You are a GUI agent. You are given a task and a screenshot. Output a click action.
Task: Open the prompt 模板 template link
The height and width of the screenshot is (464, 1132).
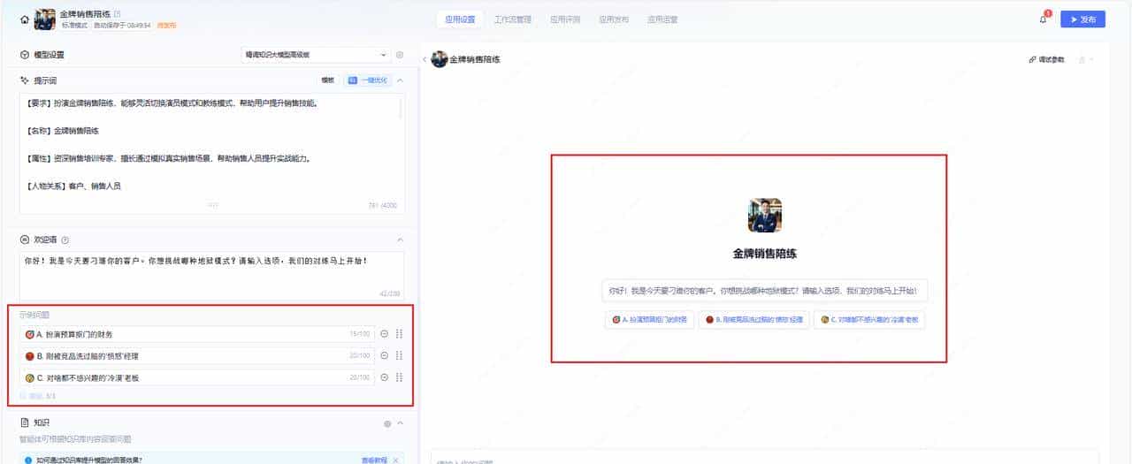(x=327, y=80)
